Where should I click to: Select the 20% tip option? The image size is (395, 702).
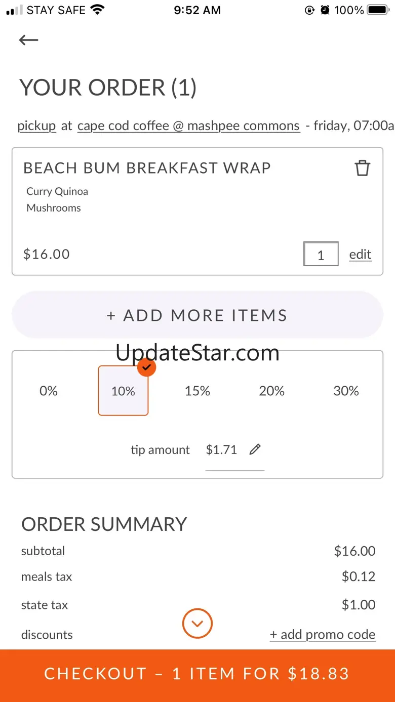[272, 391]
